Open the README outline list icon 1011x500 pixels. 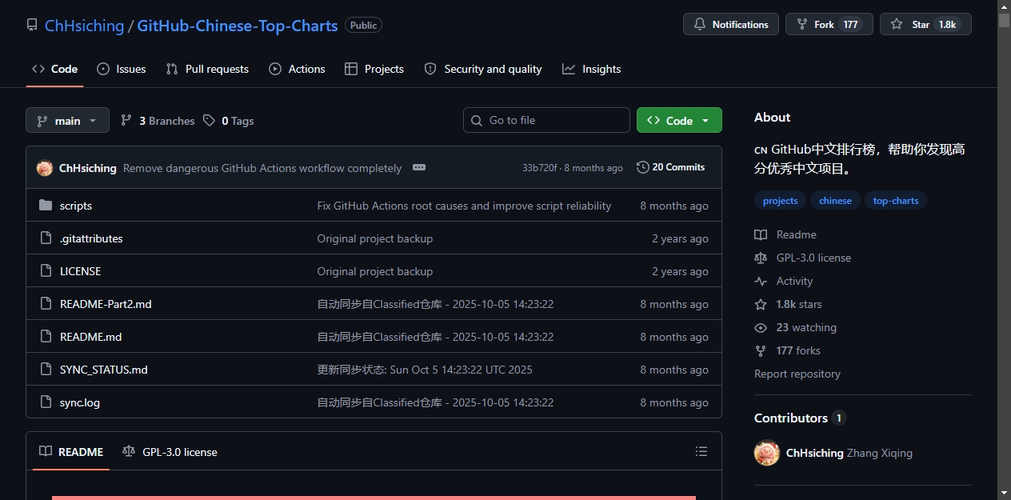click(701, 452)
